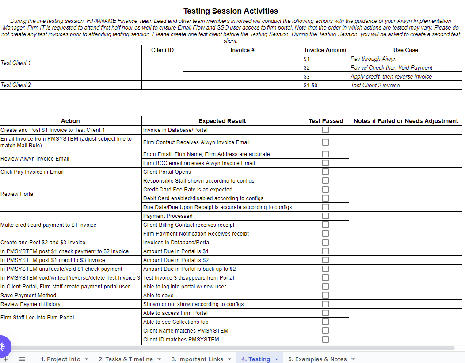Tick Client Billing Contact receives receipt box
Viewport: 465px width, 363px height.
(x=325, y=225)
